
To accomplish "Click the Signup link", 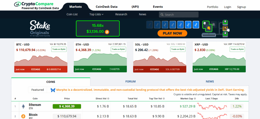I will coord(241,7).
